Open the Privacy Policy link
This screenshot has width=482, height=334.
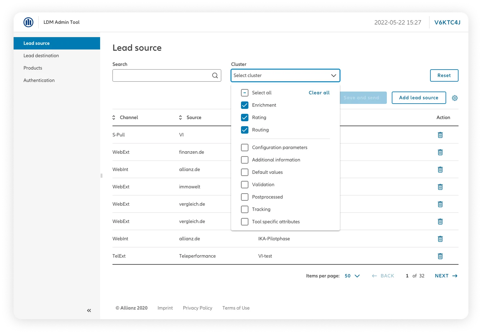197,308
